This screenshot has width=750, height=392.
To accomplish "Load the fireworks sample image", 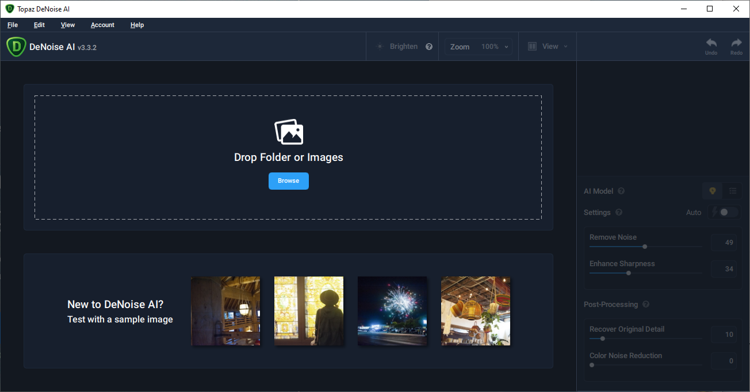I will [392, 311].
